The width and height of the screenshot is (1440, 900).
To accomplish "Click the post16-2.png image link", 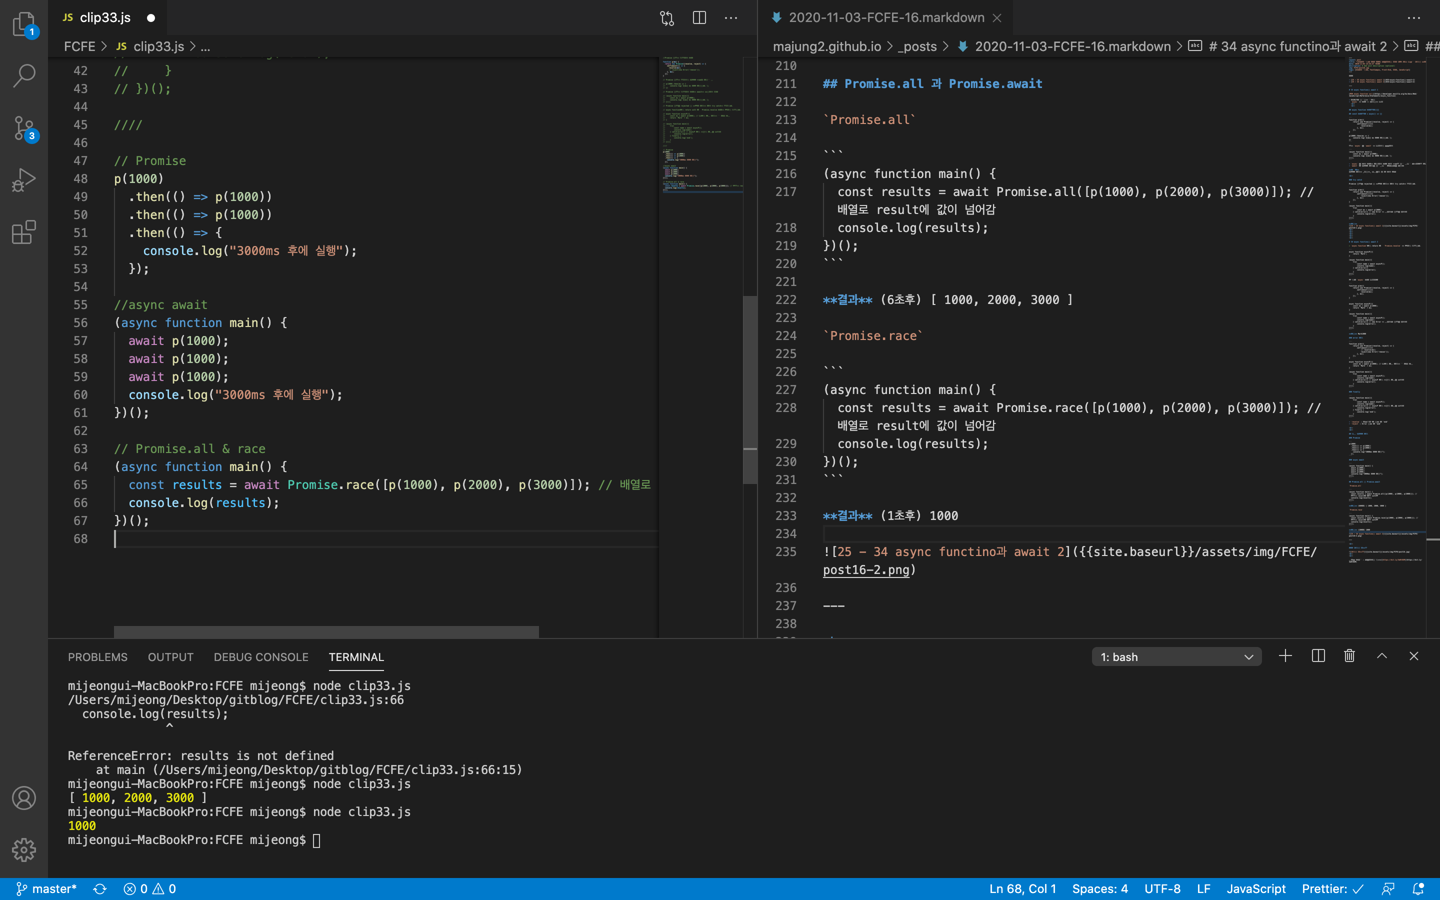I will point(866,569).
